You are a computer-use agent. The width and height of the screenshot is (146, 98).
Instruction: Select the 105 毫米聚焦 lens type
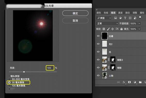click(9, 86)
